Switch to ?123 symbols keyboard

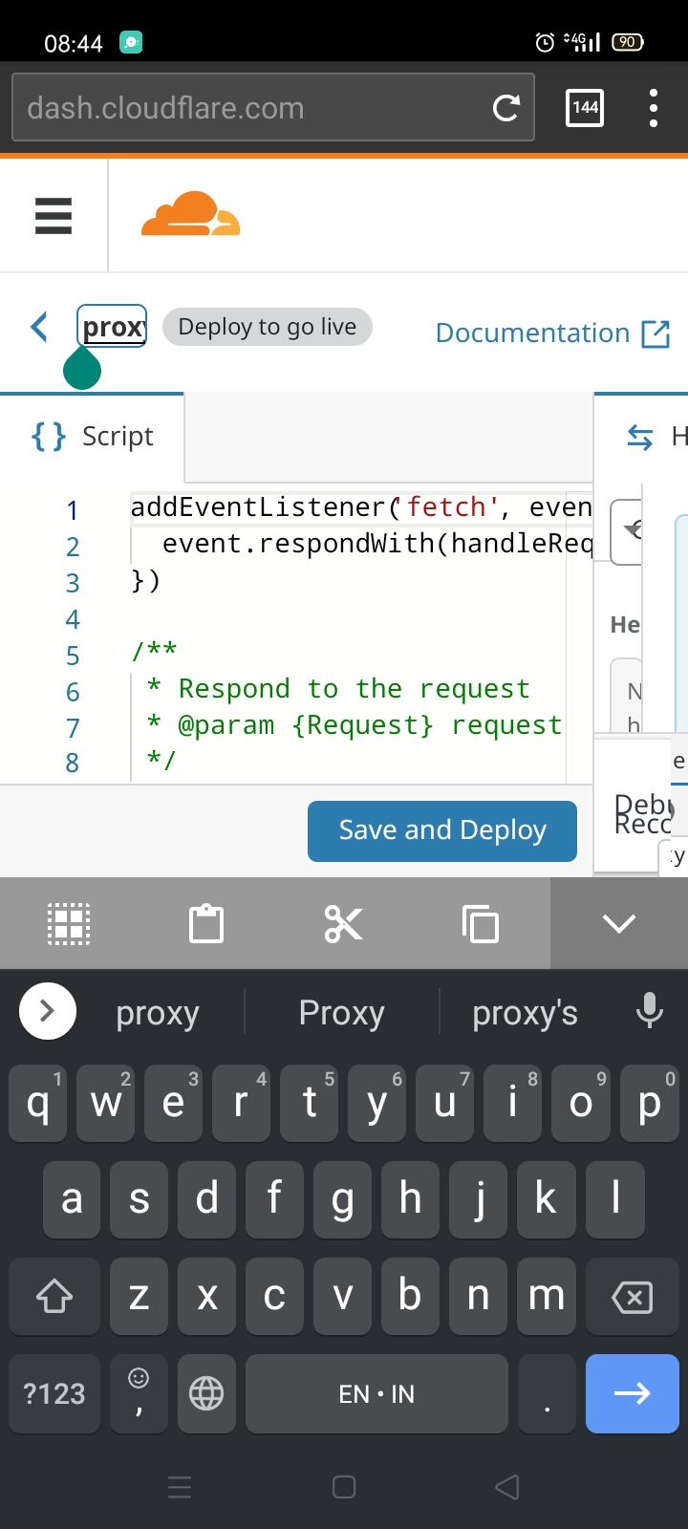click(54, 1394)
